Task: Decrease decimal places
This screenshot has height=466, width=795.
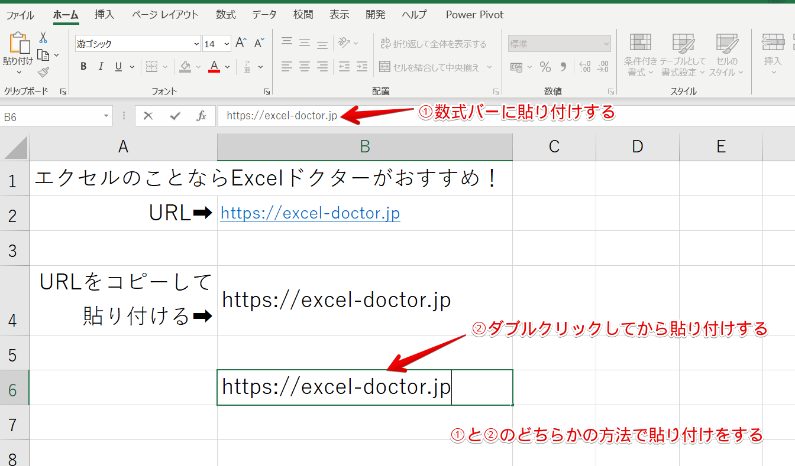Action: [603, 67]
